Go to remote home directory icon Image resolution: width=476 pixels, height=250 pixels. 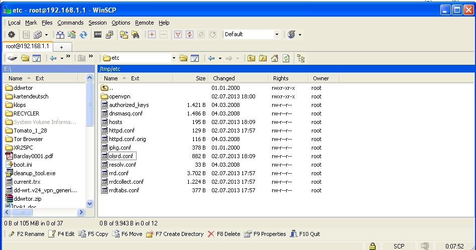(x=275, y=58)
